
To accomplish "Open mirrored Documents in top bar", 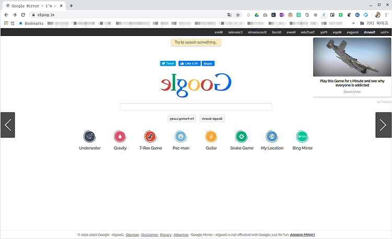I will (257, 32).
